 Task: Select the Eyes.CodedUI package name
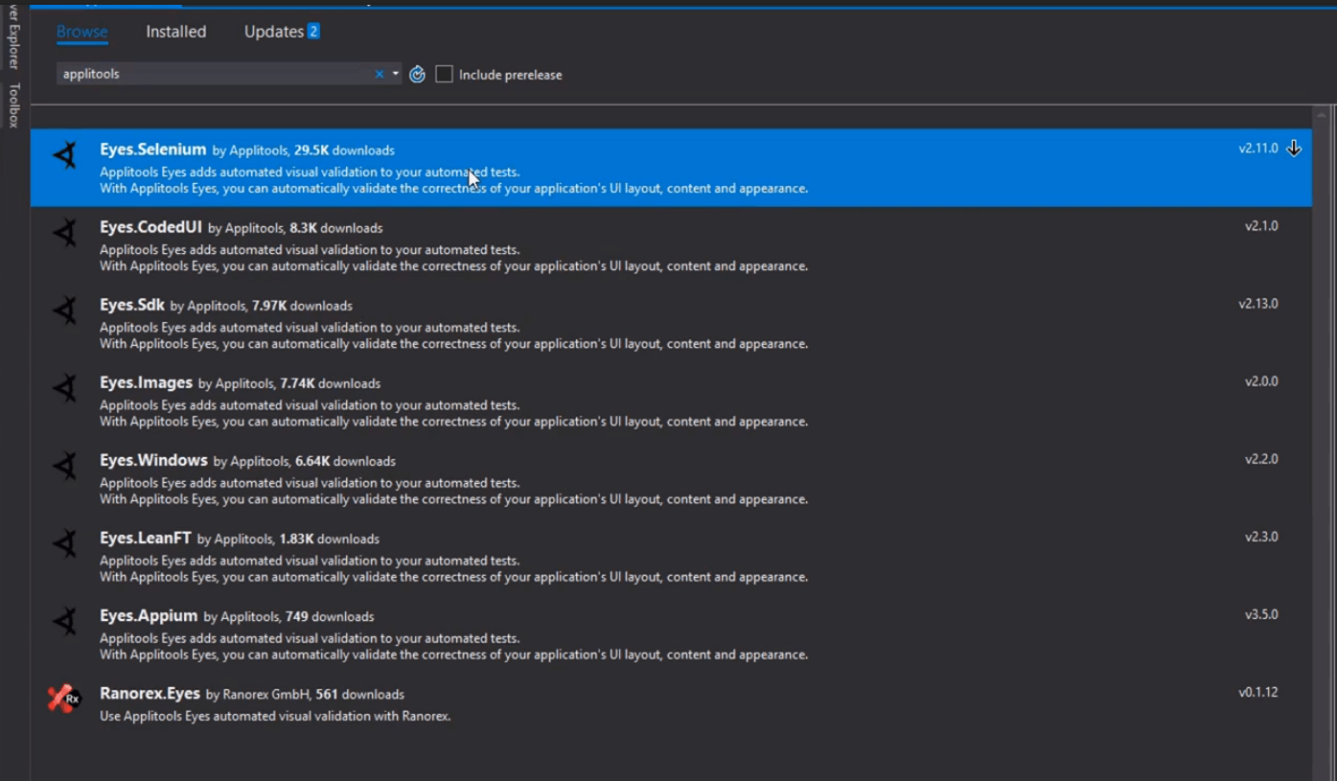[x=150, y=227]
